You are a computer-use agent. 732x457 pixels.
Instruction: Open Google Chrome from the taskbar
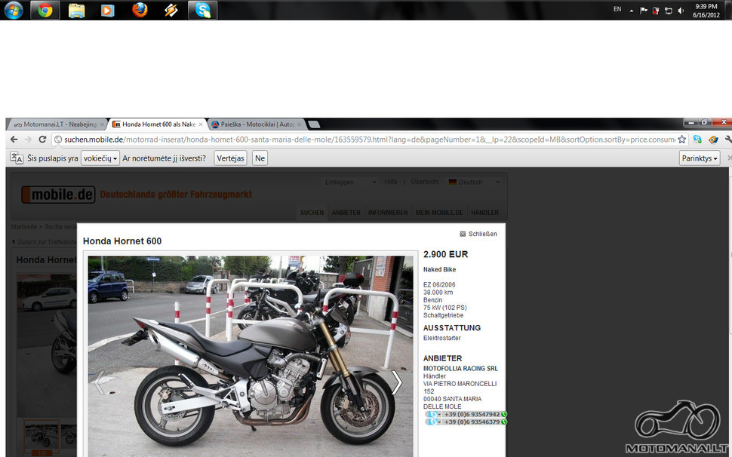45,10
